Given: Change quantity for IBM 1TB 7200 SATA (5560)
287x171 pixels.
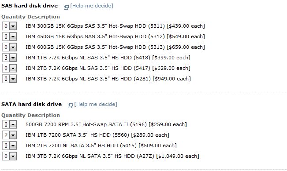Looking at the screenshot, I should (10, 135).
